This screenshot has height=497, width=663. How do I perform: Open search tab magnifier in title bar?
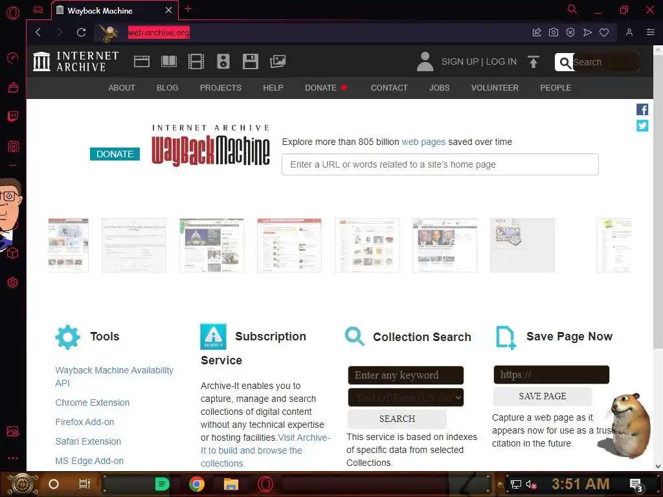coord(572,9)
